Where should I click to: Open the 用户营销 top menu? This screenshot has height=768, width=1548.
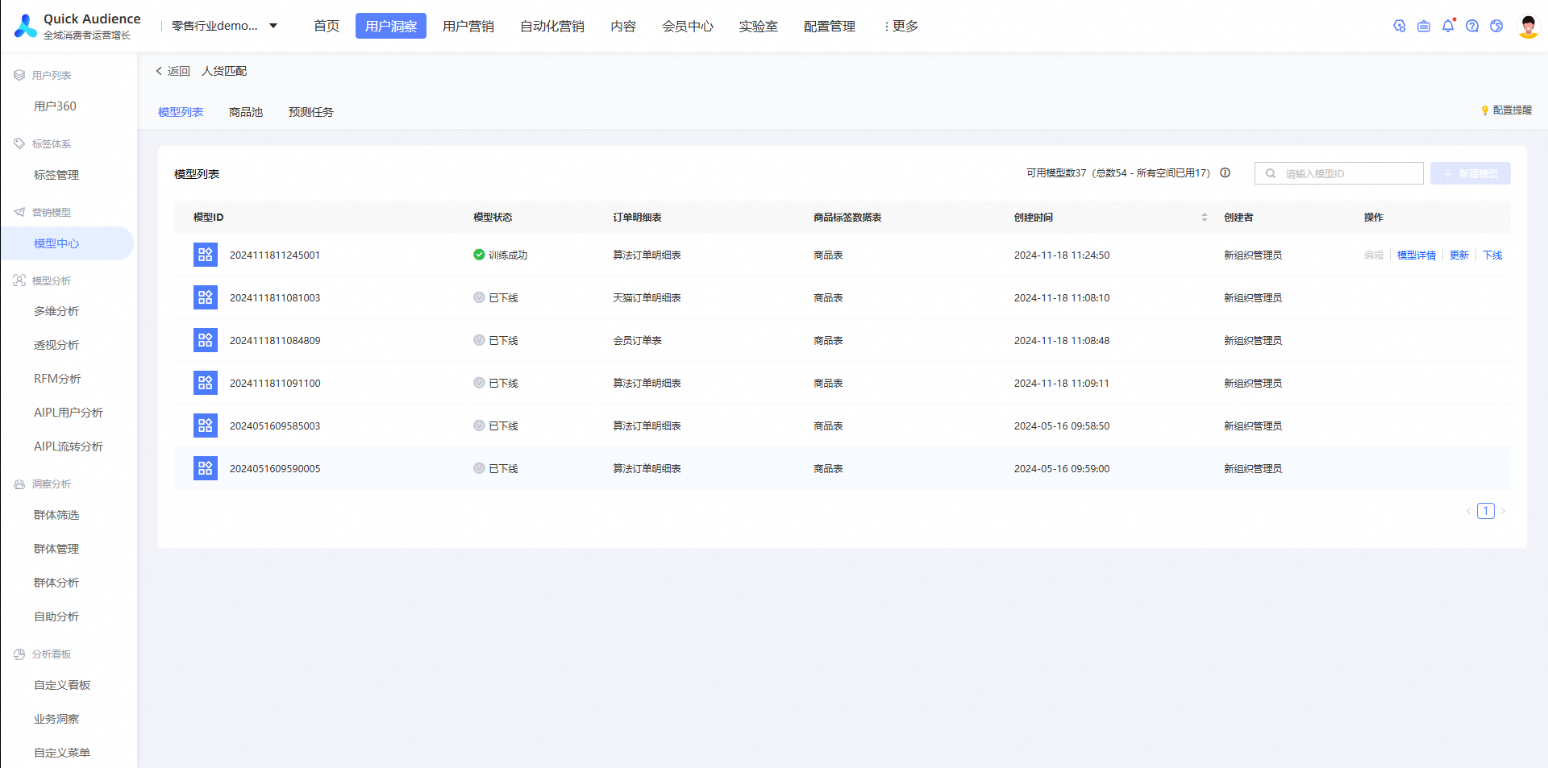(468, 26)
